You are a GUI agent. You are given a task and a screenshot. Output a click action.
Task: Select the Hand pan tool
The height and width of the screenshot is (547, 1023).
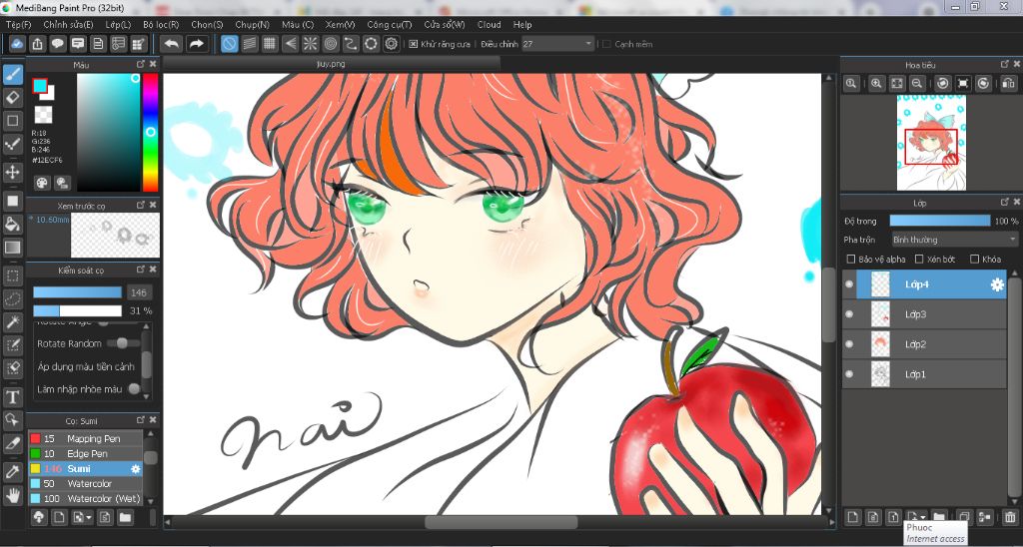(12, 495)
